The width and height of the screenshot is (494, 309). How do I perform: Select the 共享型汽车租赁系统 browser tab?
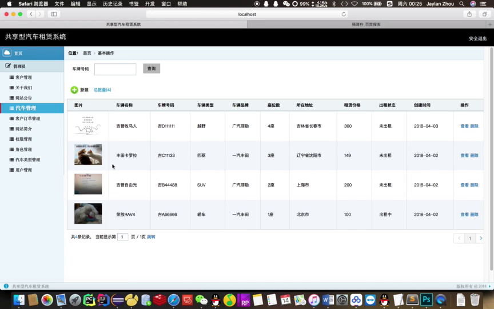(x=124, y=24)
